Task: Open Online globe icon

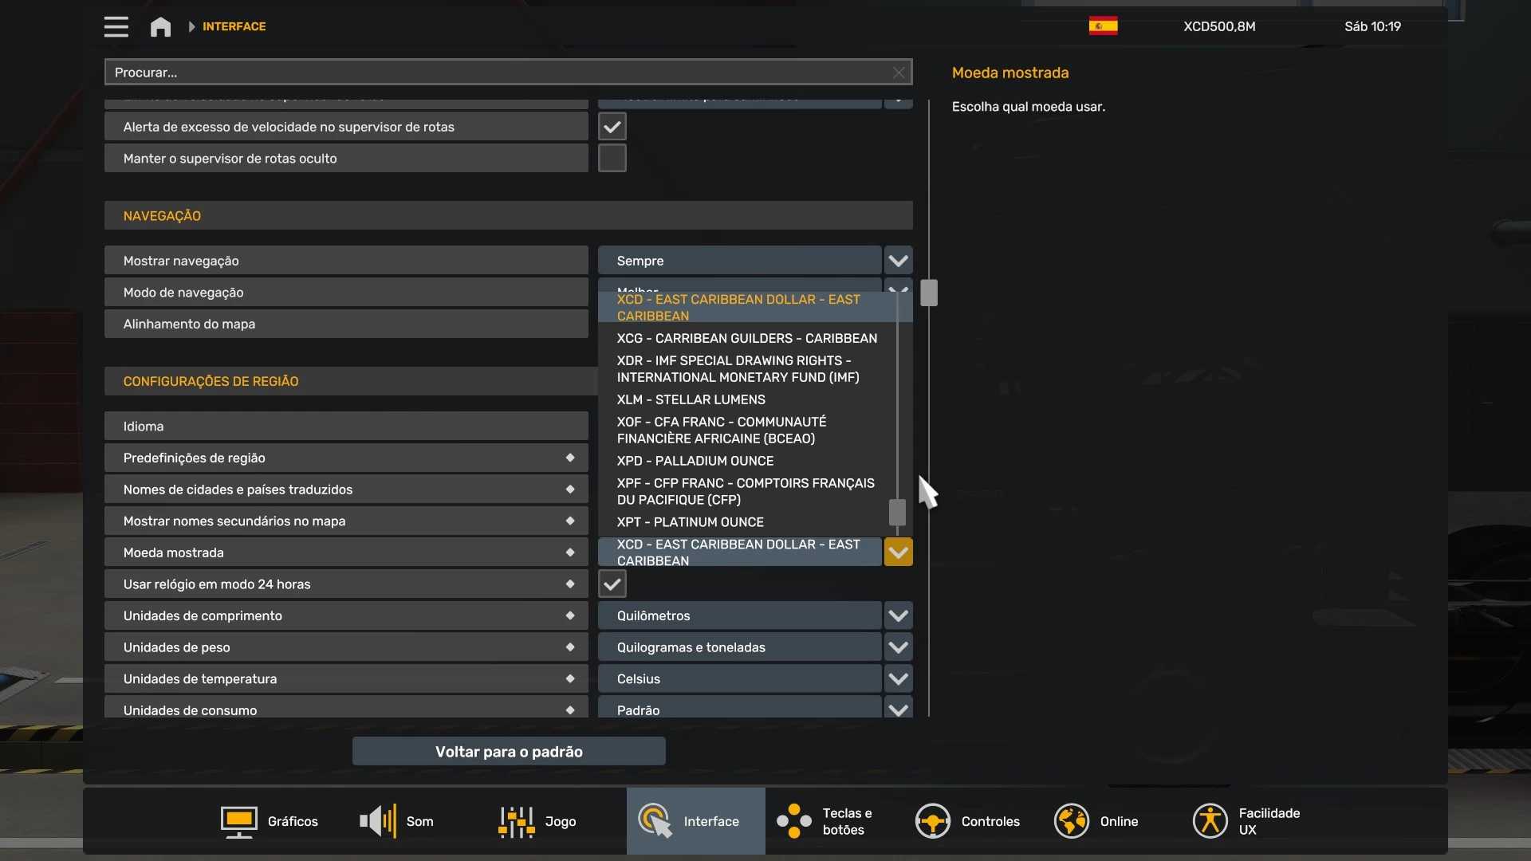Action: click(x=1071, y=821)
